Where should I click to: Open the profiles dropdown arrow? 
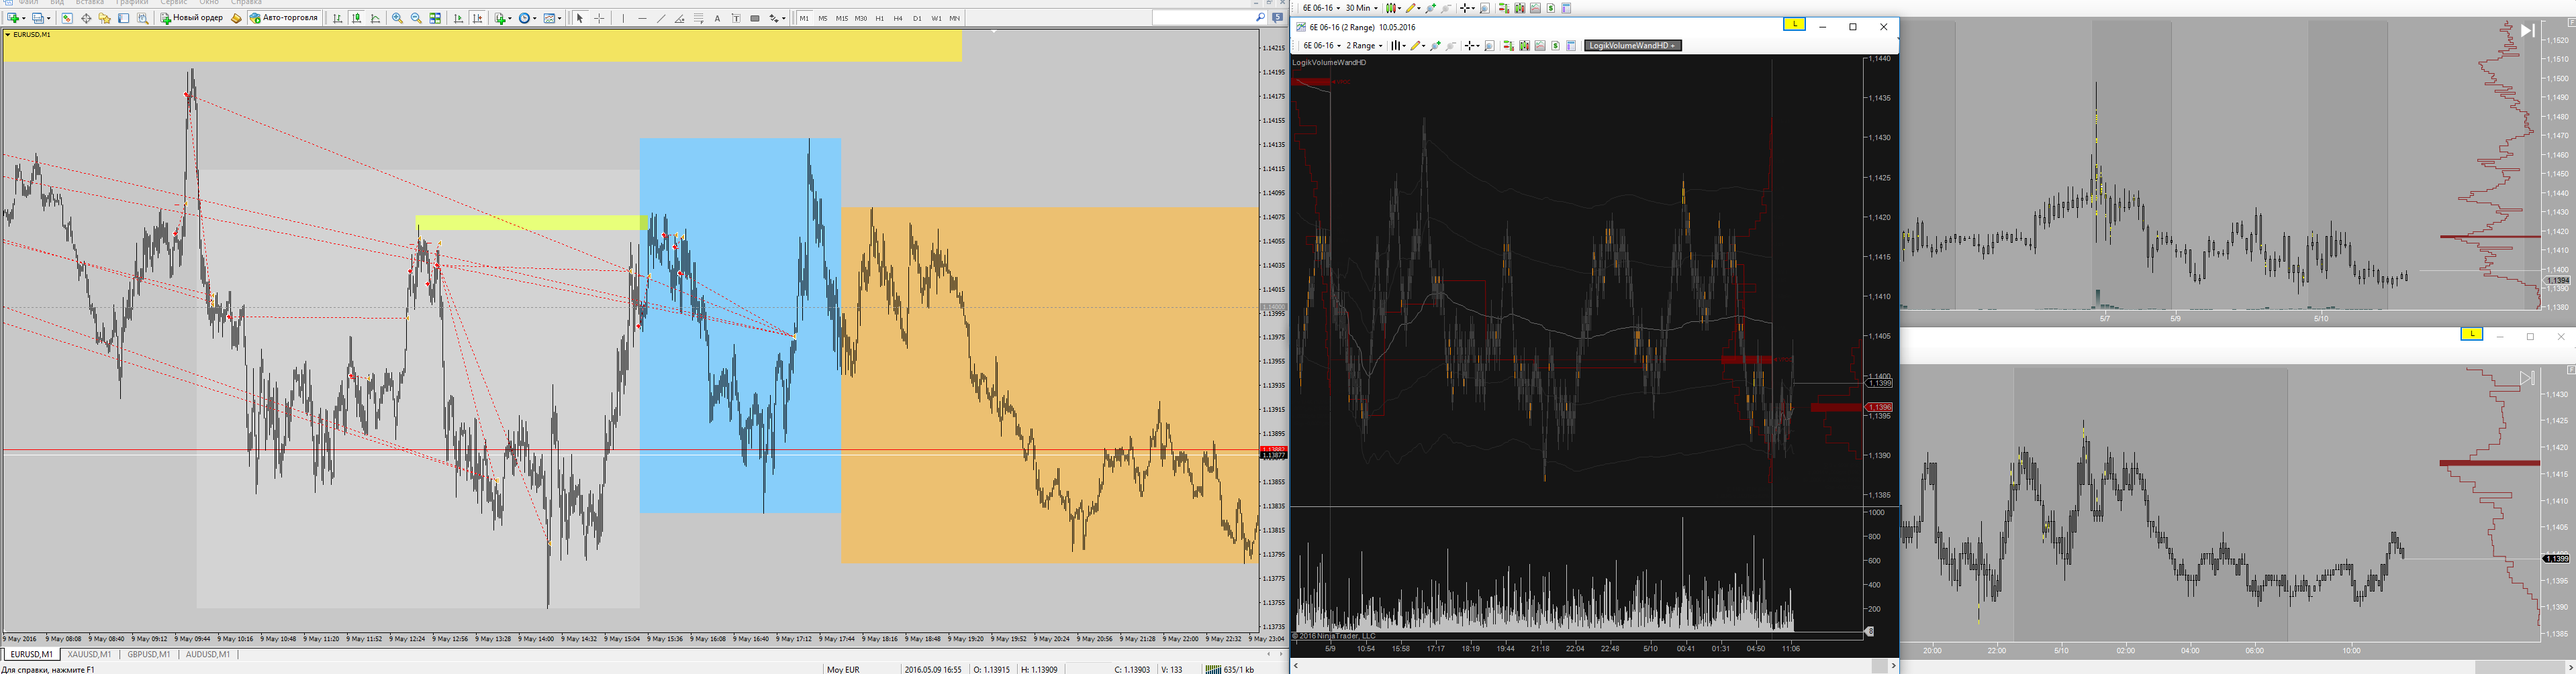49,18
